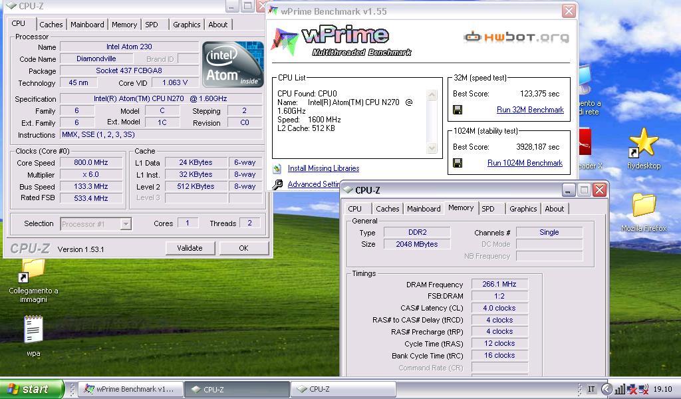
Task: Select Graphics tab in lower CPU-Z window
Action: 523,209
